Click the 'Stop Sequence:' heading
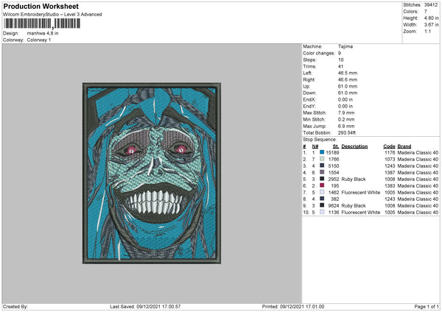The height and width of the screenshot is (312, 442). click(320, 139)
